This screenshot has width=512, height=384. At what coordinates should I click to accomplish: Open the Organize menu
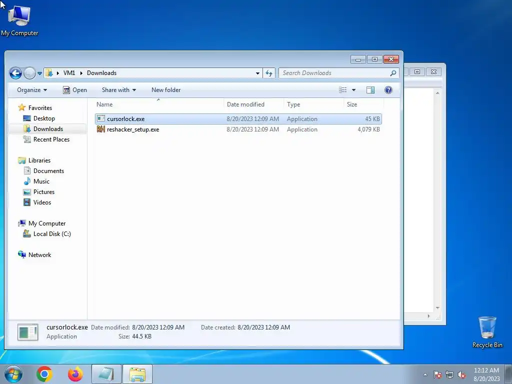click(x=32, y=90)
